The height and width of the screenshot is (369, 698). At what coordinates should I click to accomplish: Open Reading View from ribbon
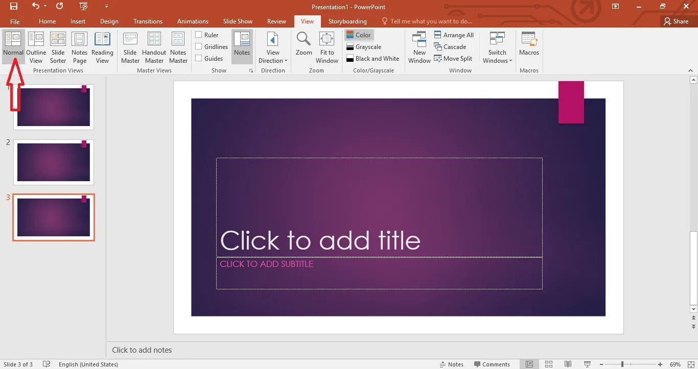pos(102,47)
